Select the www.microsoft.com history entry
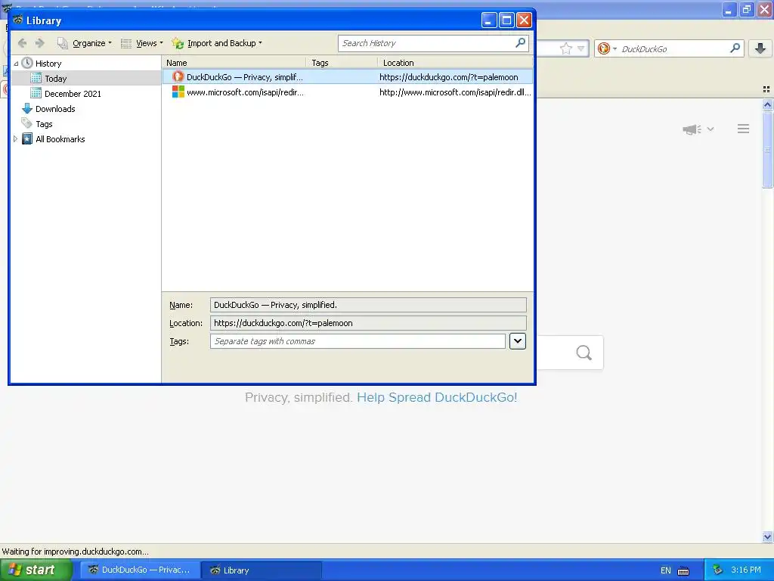Image resolution: width=774 pixels, height=581 pixels. pos(348,92)
